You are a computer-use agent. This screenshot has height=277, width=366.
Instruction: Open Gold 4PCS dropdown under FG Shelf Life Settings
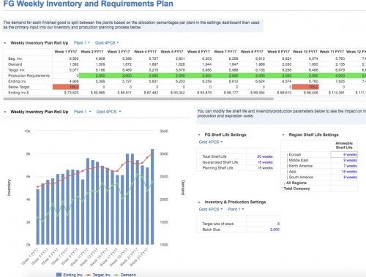tap(211, 142)
